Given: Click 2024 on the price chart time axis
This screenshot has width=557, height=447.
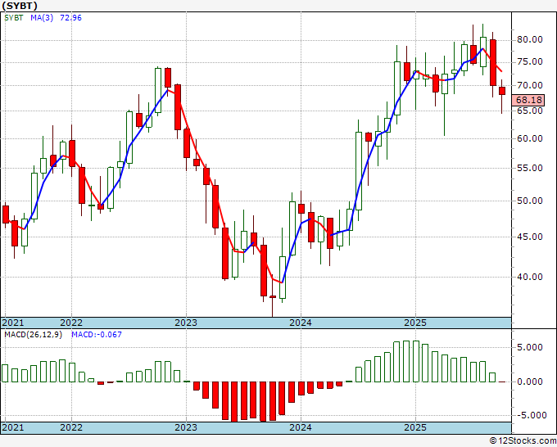Looking at the screenshot, I should click(301, 323).
